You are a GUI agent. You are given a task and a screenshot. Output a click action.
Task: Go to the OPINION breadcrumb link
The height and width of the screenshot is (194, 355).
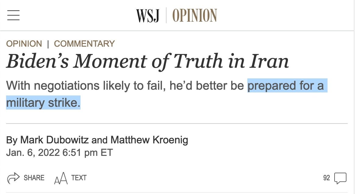pos(24,44)
